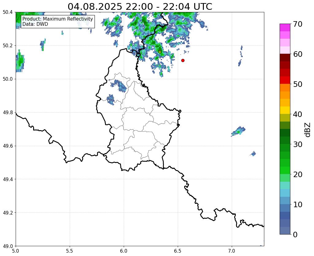Click the x-axis label 6.5

(x=178, y=251)
